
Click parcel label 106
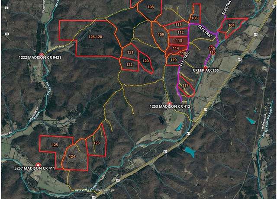click(x=194, y=18)
